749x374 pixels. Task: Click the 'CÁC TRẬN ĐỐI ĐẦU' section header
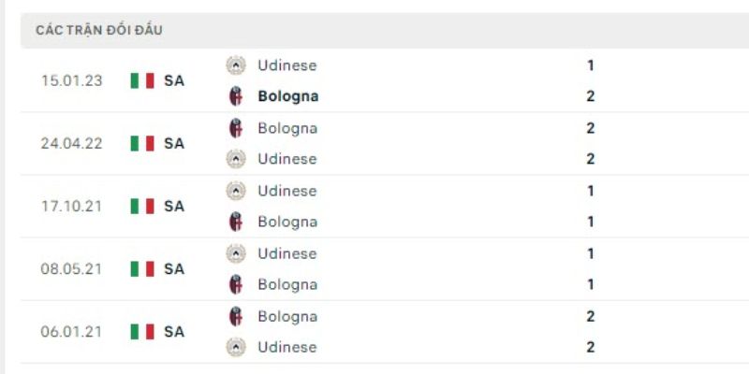click(99, 30)
